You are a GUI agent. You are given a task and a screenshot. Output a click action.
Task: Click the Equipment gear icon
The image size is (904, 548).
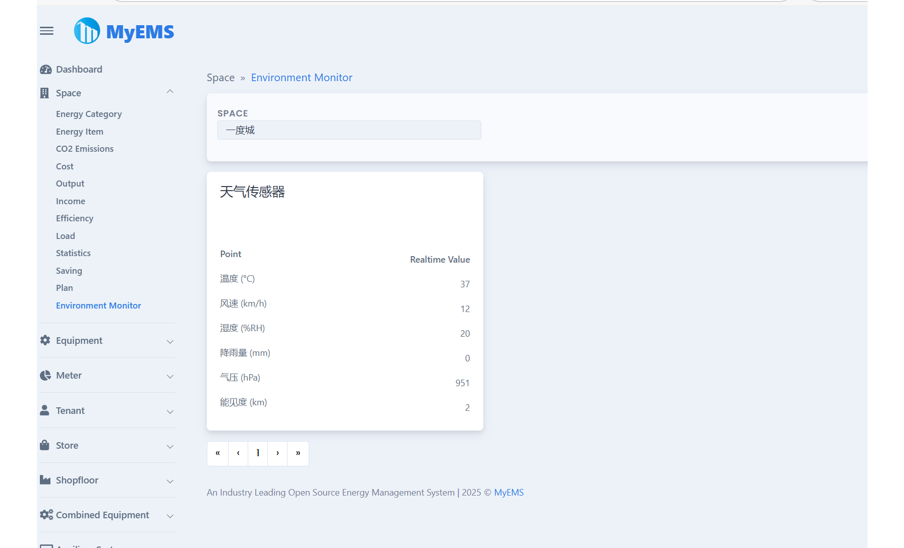tap(45, 340)
